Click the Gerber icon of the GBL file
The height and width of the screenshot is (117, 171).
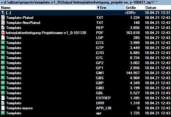pyautogui.click(x=3, y=93)
